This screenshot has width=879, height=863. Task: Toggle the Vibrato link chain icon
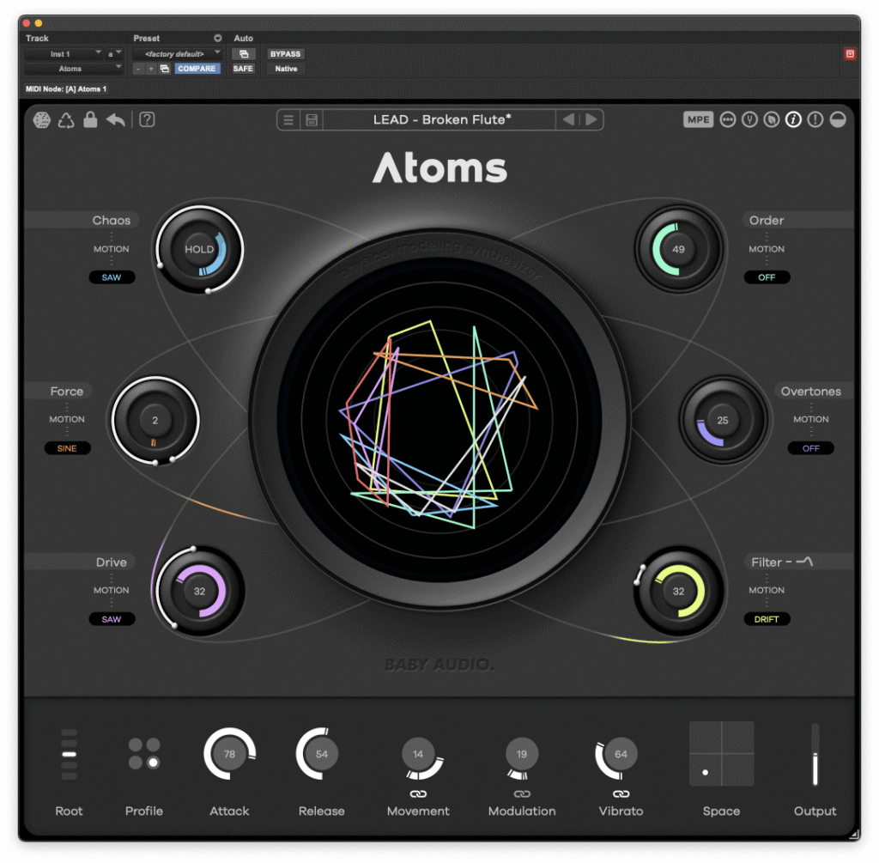click(621, 794)
